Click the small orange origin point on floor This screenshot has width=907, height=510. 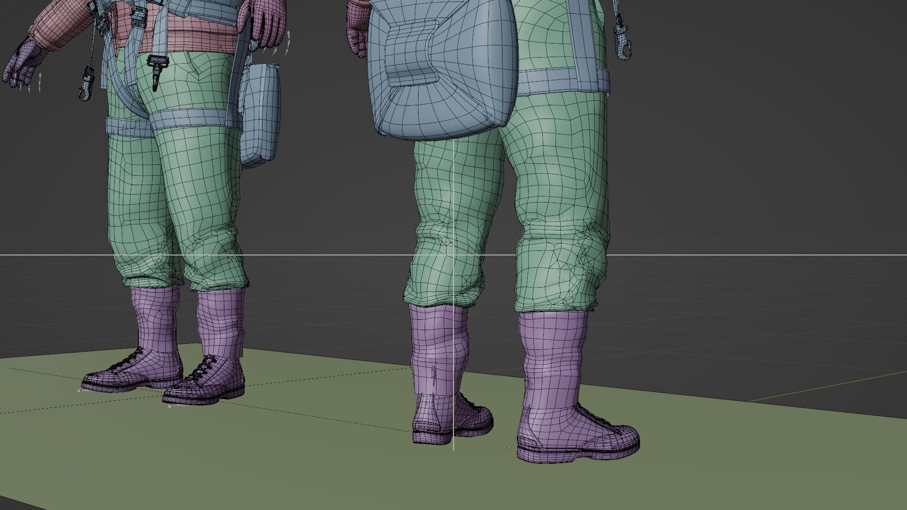tap(509, 447)
